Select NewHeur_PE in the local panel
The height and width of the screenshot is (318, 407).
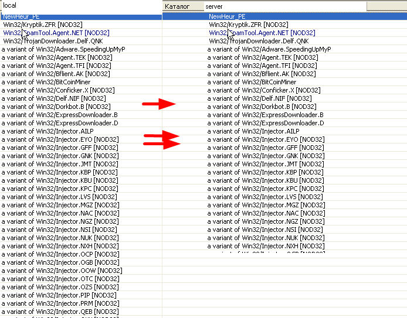(81, 16)
